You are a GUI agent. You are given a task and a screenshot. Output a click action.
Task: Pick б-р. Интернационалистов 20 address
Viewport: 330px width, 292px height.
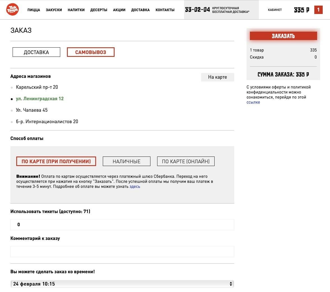click(x=47, y=122)
